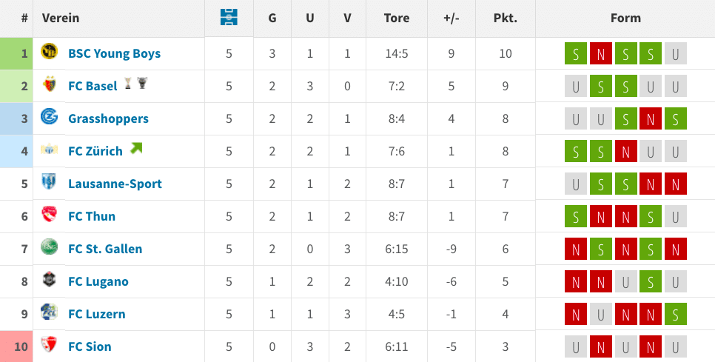The image size is (715, 362).
Task: Click the Verein column header
Action: 61,19
